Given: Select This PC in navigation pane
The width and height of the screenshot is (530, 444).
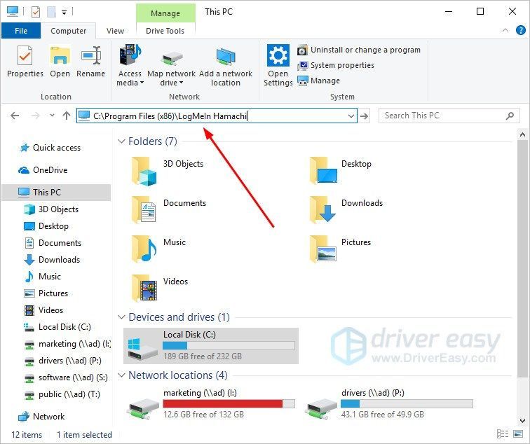Looking at the screenshot, I should (56, 193).
